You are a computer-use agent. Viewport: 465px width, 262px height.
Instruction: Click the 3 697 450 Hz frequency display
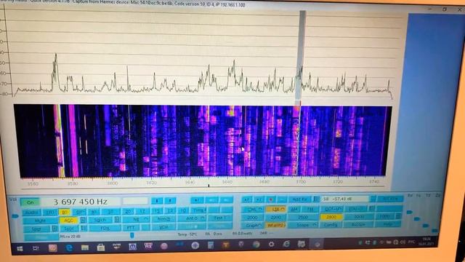click(x=81, y=202)
